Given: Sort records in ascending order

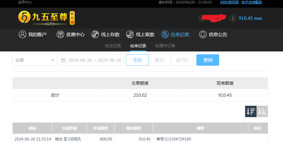Looking at the screenshot, I should coord(262,111).
